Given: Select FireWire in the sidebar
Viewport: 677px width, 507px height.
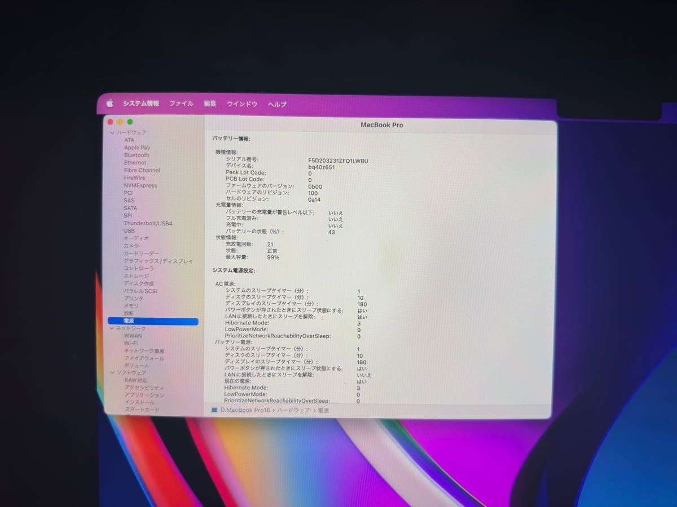Looking at the screenshot, I should pos(134,178).
